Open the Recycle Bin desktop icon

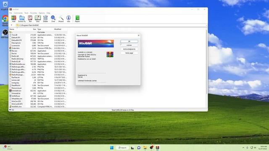click(5, 5)
